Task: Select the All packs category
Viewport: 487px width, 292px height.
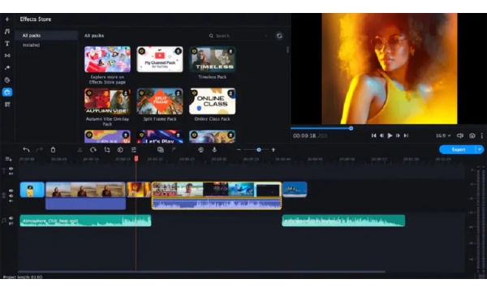Action: 46,36
